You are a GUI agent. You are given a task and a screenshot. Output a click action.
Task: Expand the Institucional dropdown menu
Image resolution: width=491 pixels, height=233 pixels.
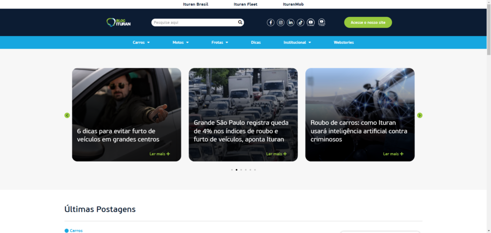click(x=297, y=42)
